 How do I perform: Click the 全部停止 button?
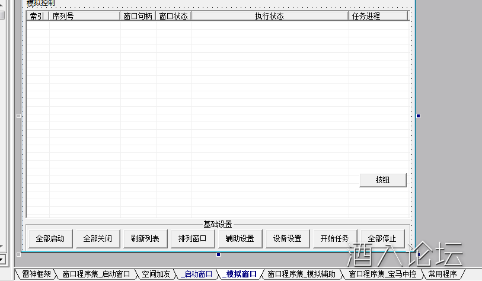(382, 238)
